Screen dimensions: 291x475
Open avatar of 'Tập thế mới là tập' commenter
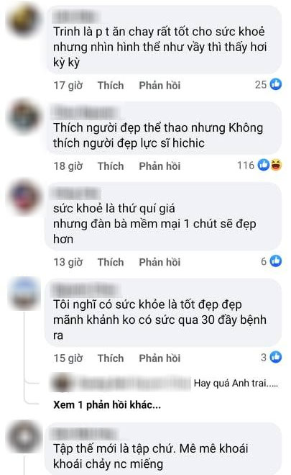point(24,438)
